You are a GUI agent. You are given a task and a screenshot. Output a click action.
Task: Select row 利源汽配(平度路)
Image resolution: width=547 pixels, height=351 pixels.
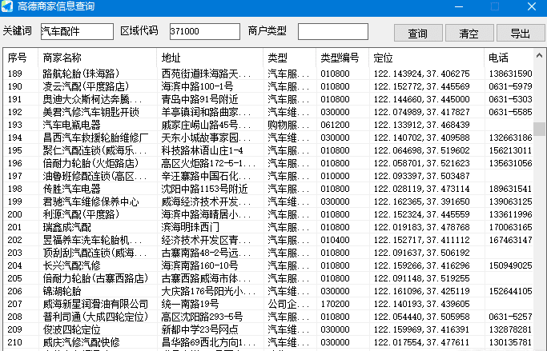tap(268, 214)
